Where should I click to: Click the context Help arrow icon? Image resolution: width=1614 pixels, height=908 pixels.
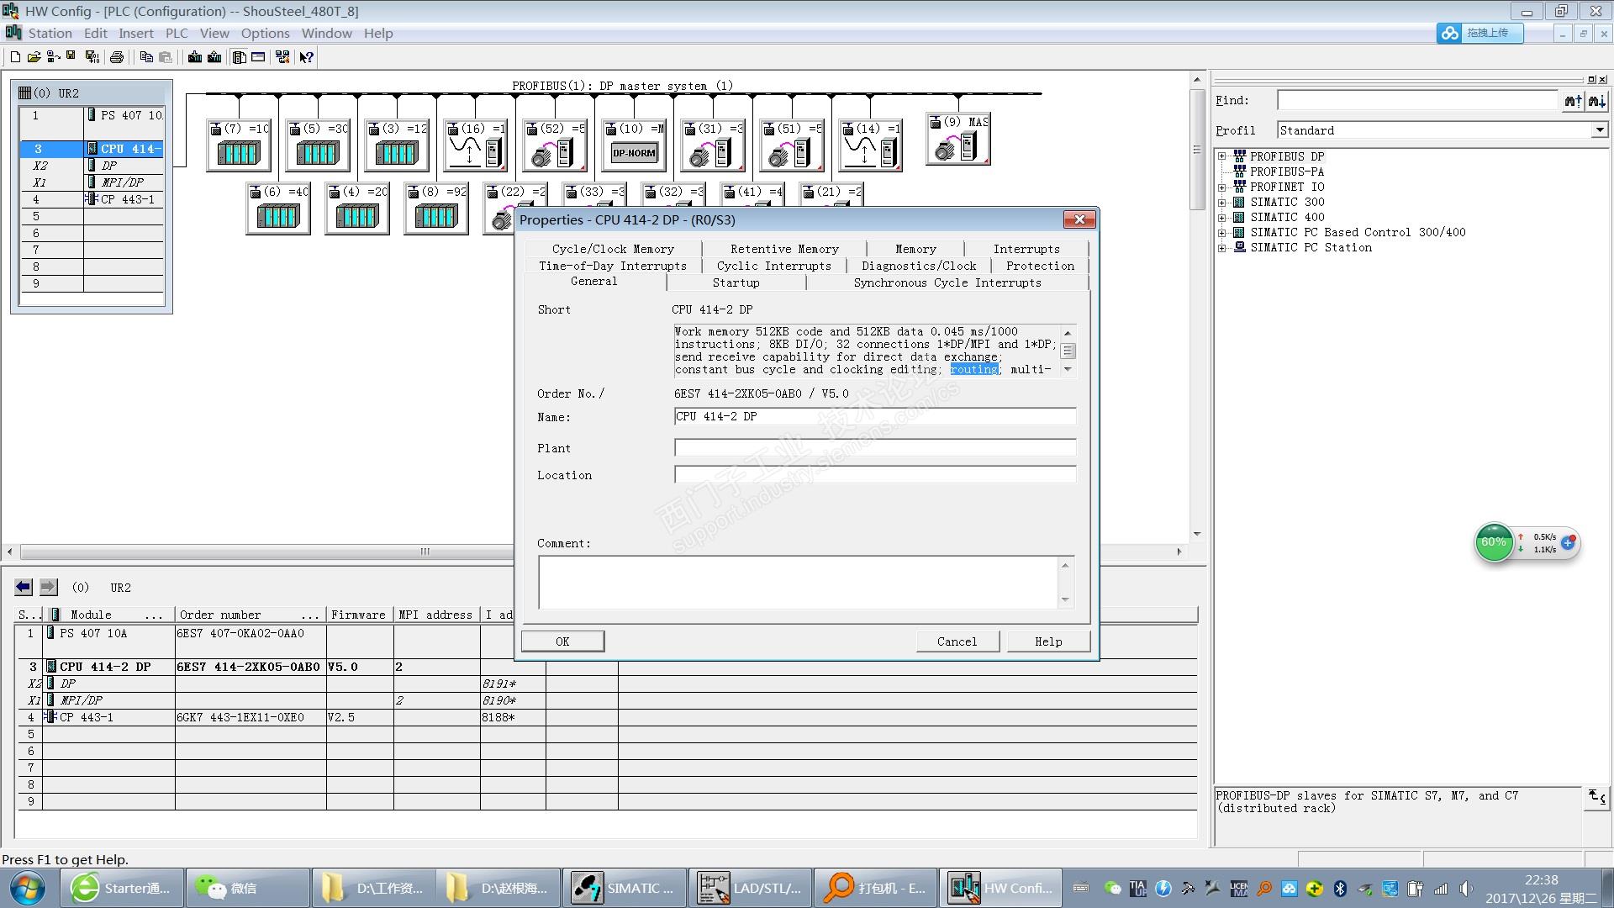[307, 57]
